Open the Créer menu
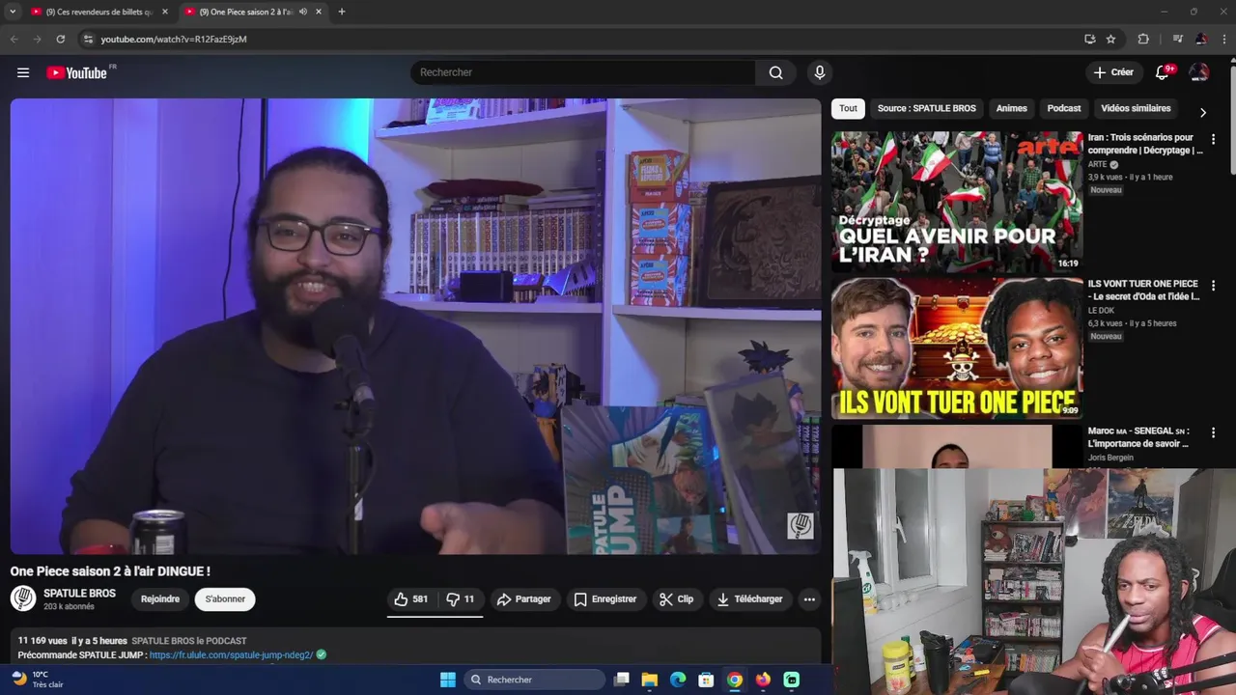 pyautogui.click(x=1113, y=72)
